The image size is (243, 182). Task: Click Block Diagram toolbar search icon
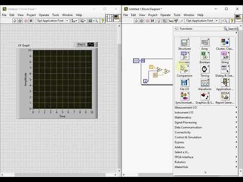point(225,21)
